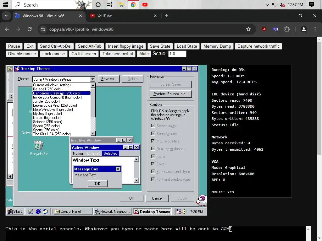Collapse the Theme dropdown arrow
This screenshot has width=322, height=241.
(93, 79)
